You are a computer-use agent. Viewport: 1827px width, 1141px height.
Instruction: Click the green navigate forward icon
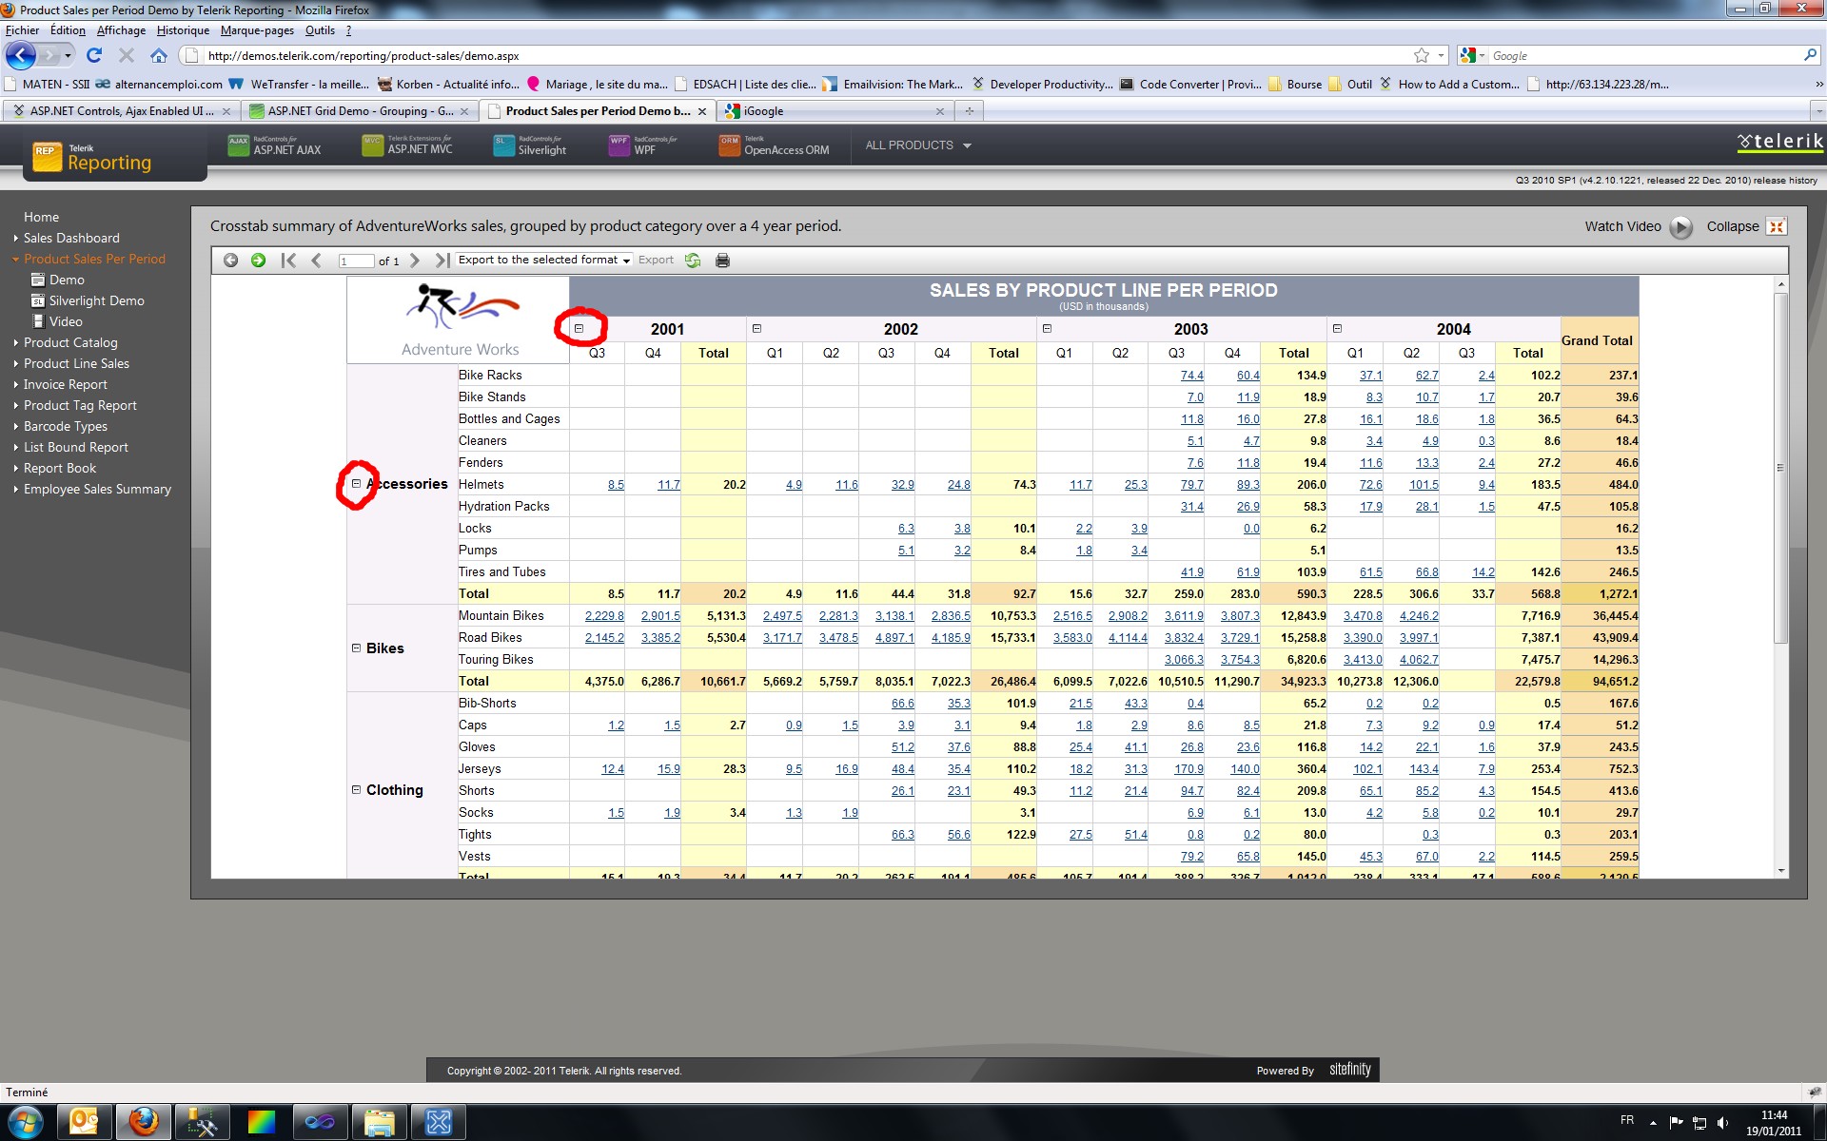tap(258, 261)
